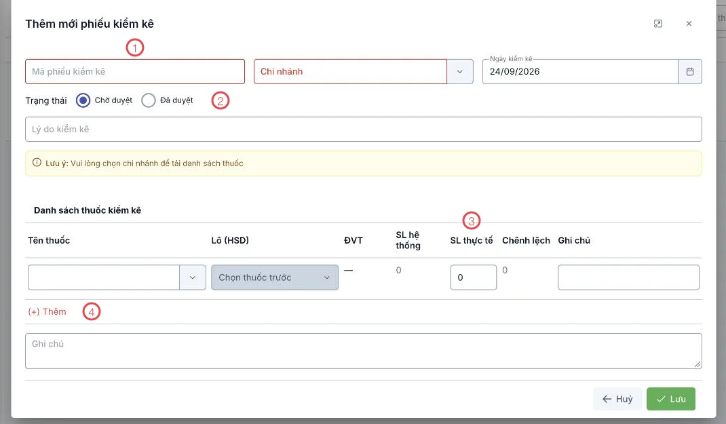The width and height of the screenshot is (726, 424).
Task: Open the calendar picker for Ngày kiểm kê
Action: [x=690, y=72]
